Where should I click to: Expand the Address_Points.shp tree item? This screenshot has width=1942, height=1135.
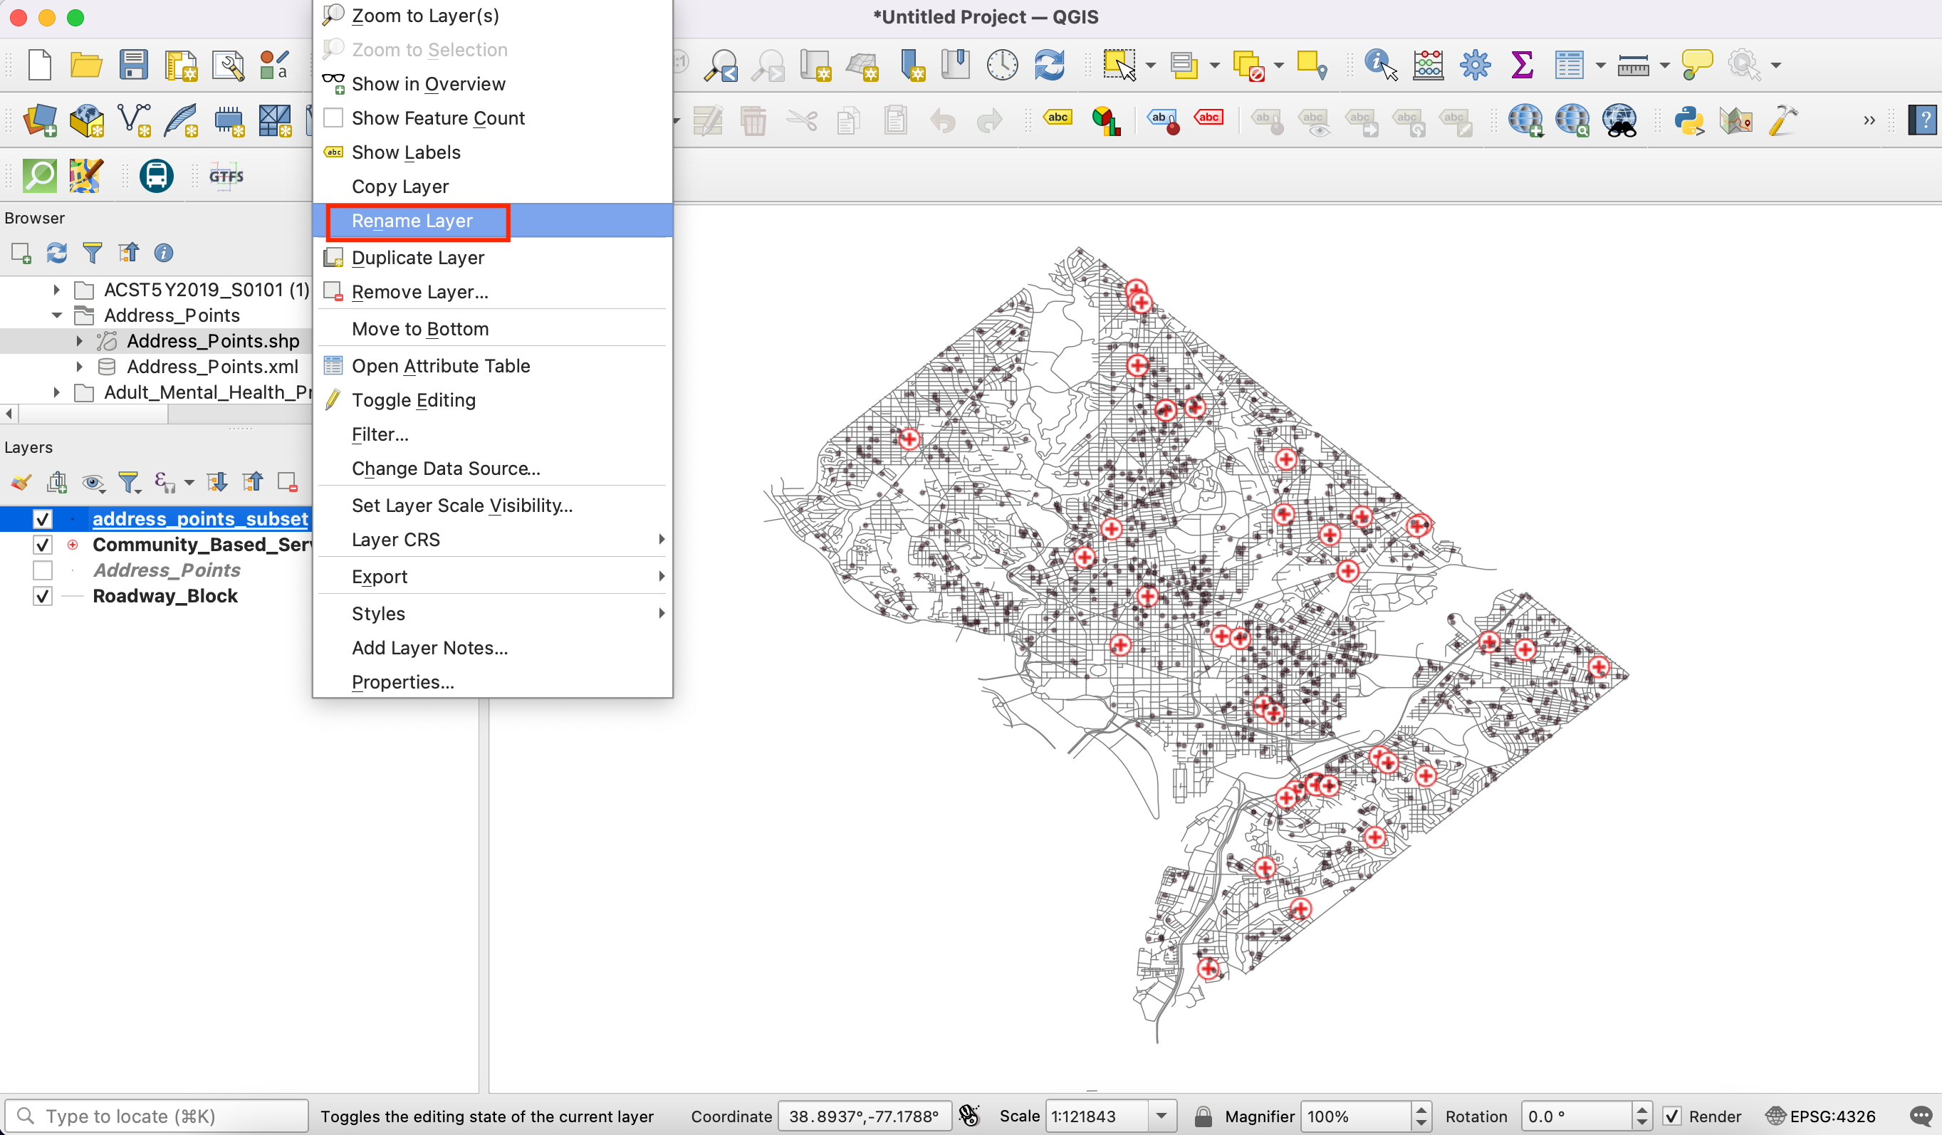coord(79,340)
